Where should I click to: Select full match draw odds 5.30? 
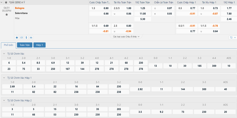(x=143, y=19)
